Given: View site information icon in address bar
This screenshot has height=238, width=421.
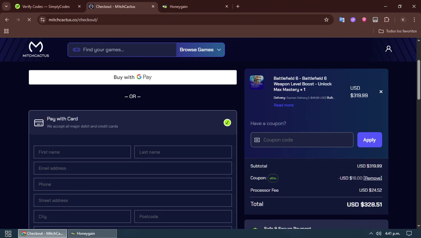Looking at the screenshot, I should click(43, 20).
